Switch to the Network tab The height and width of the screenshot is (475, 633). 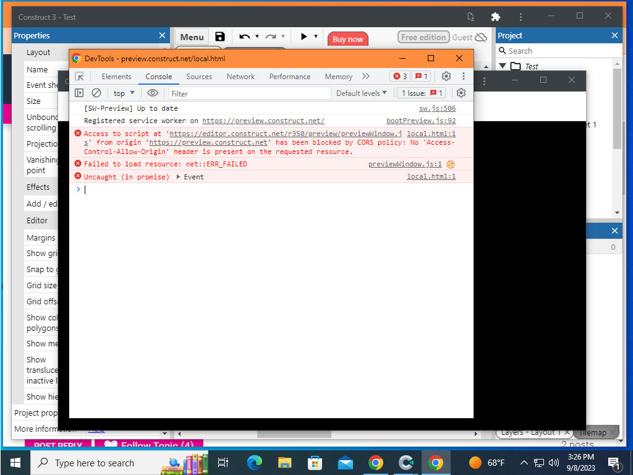(240, 76)
